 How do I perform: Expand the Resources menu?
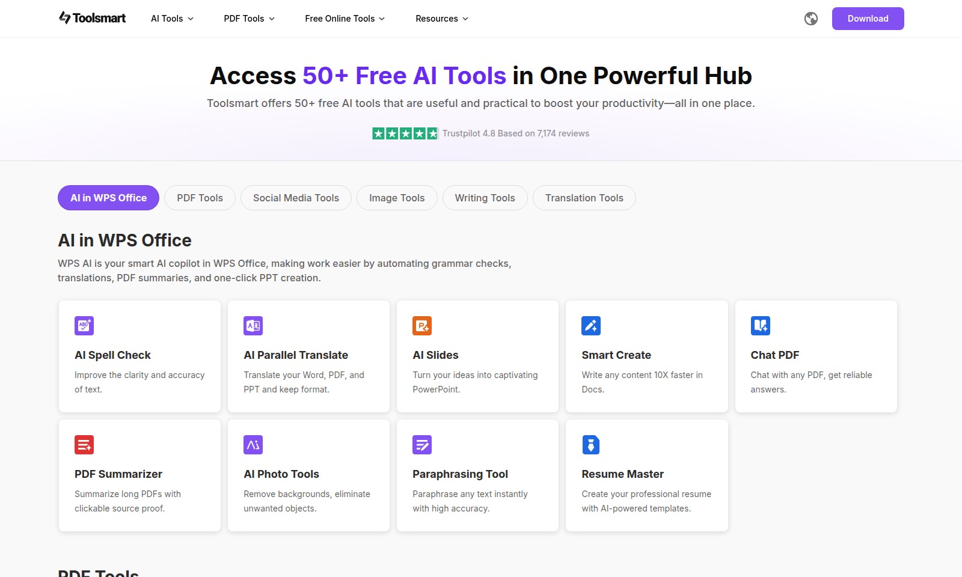442,19
